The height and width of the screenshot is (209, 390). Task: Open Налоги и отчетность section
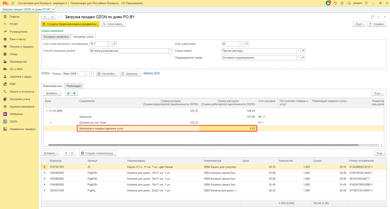click(22, 92)
